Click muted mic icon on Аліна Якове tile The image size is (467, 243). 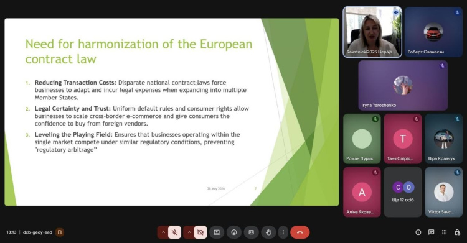tap(375, 172)
